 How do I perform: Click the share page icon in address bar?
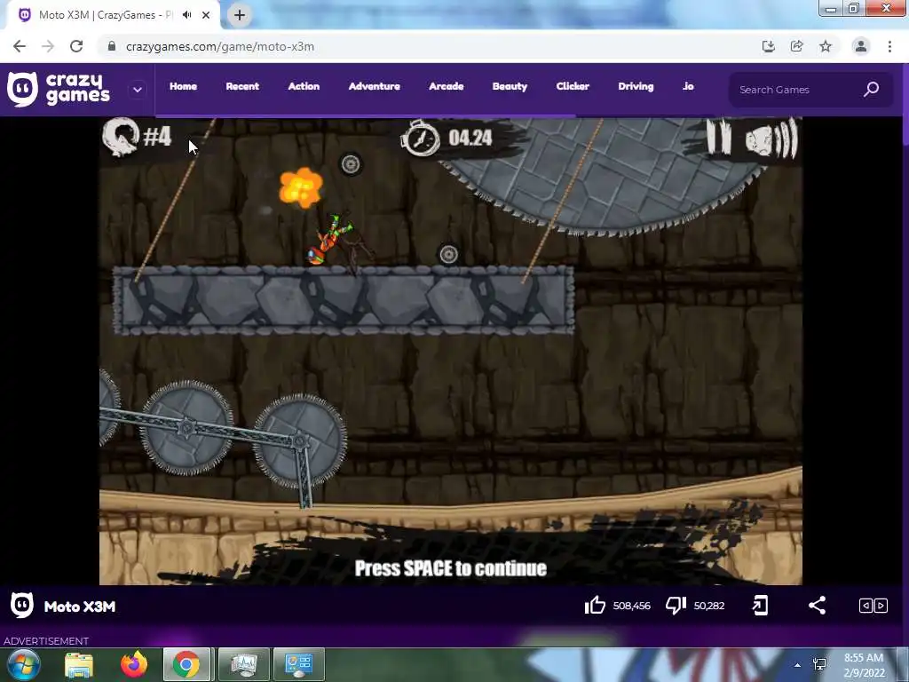pyautogui.click(x=796, y=46)
